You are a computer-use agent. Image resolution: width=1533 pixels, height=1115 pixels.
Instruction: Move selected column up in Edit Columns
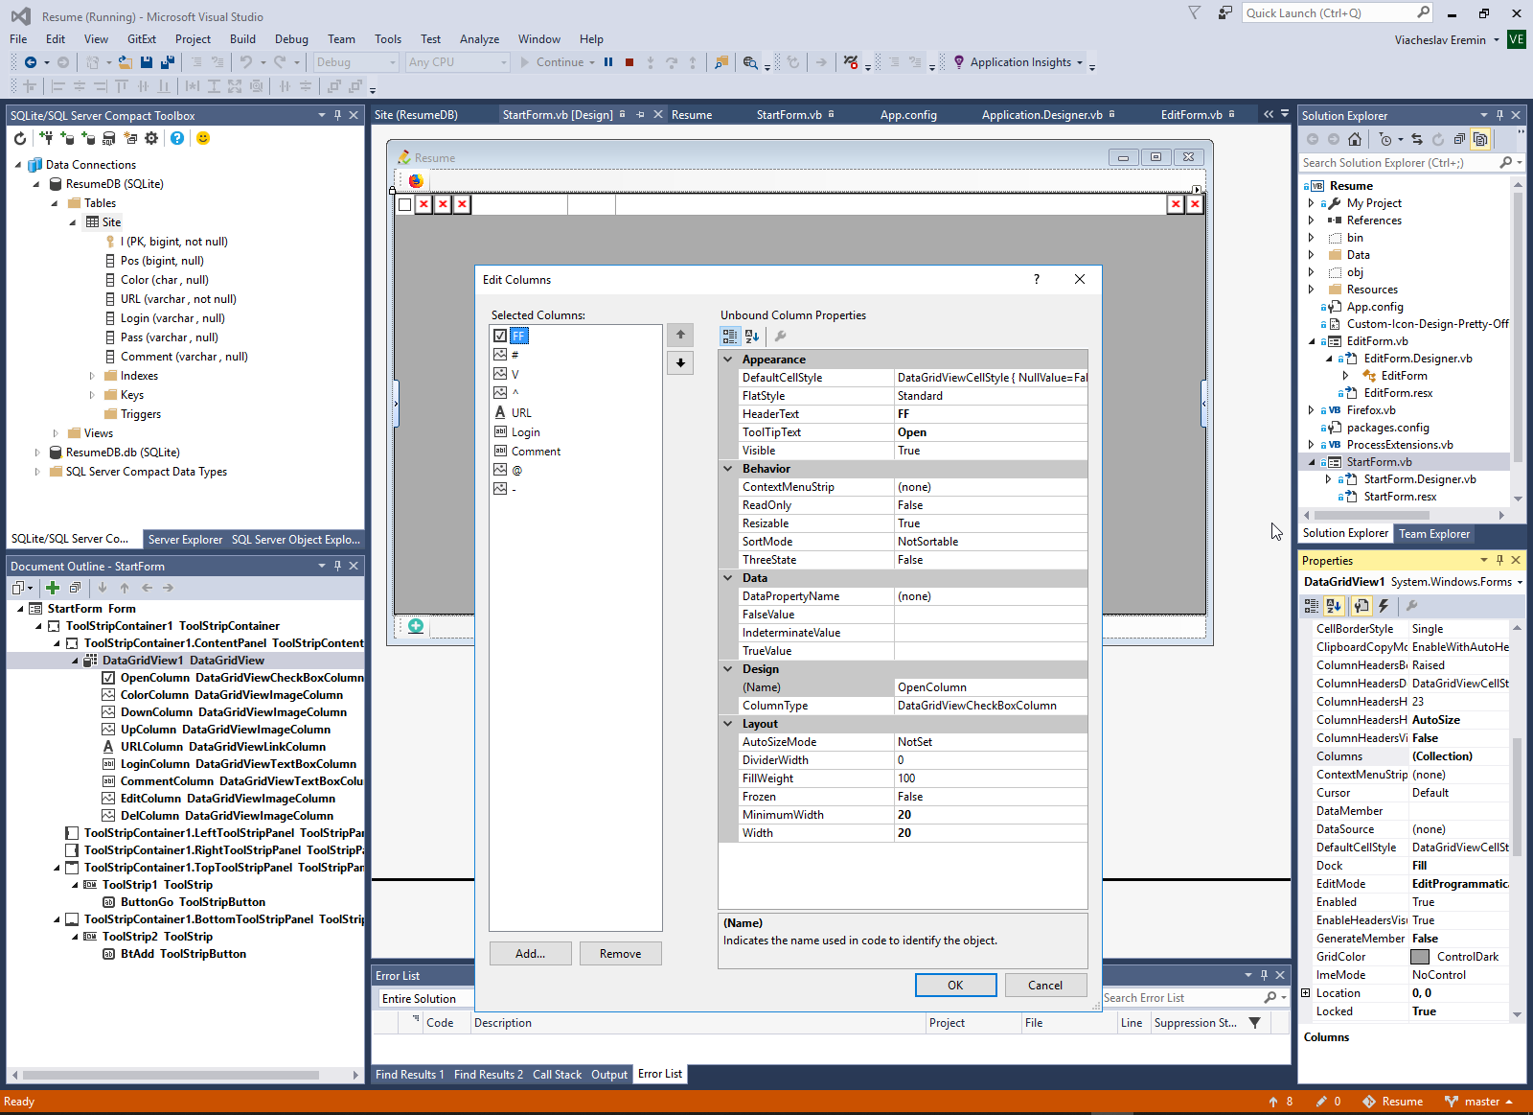pyautogui.click(x=680, y=335)
